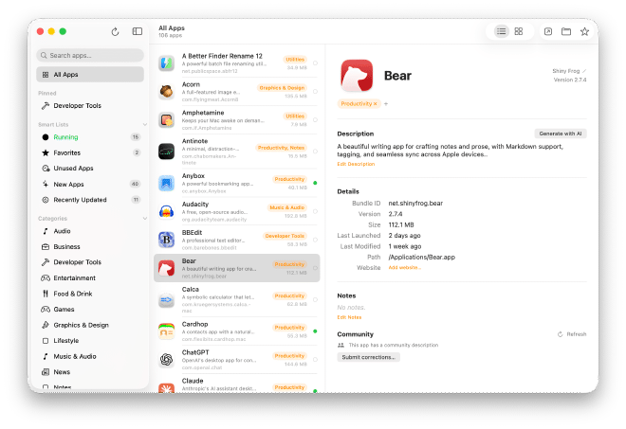Toggle green running dot on Cardhop row

click(x=316, y=331)
